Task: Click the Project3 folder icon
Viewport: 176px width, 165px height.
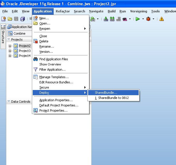Action: coord(16,51)
